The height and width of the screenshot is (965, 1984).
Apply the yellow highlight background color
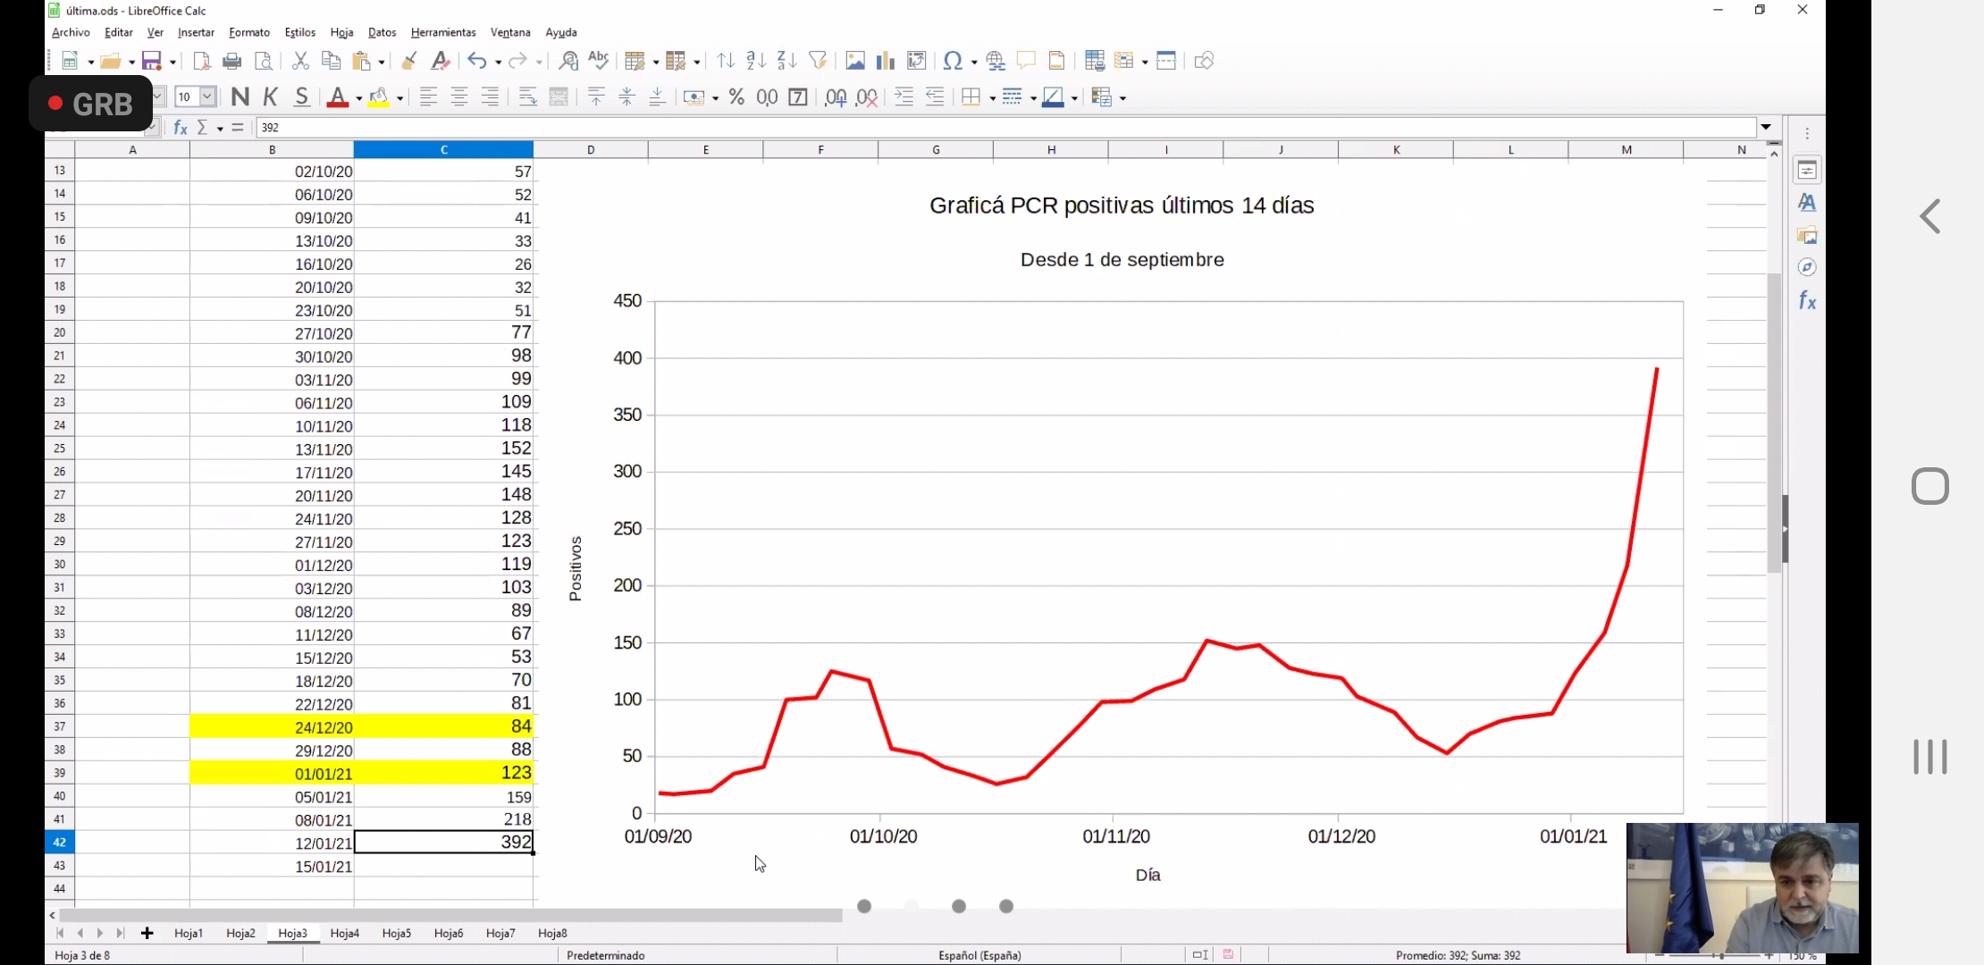click(379, 96)
